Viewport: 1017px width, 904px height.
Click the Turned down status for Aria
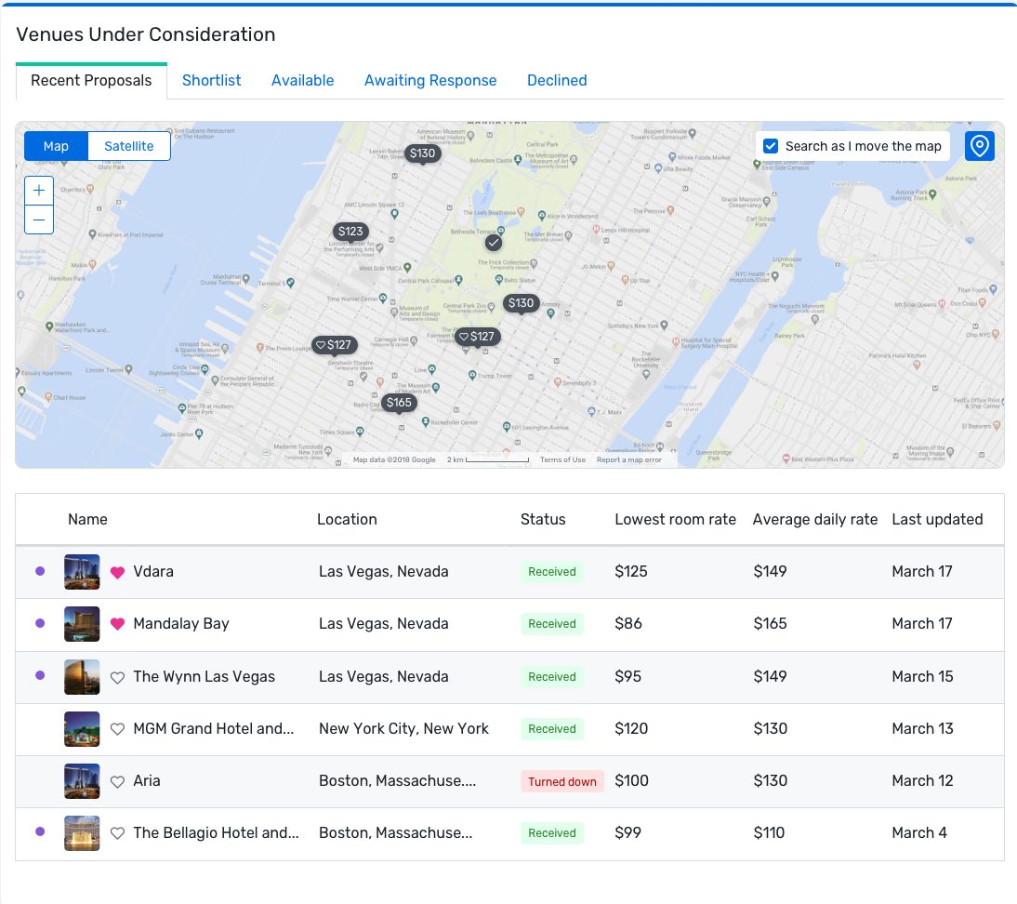pyautogui.click(x=562, y=781)
